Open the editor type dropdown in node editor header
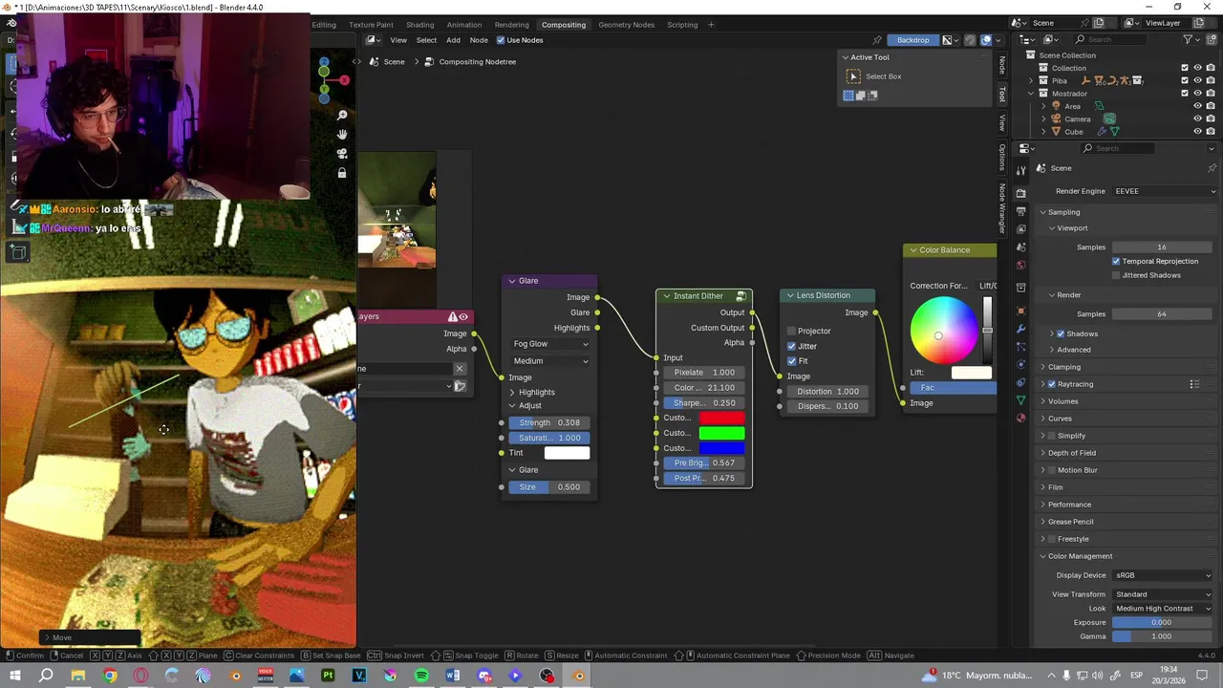This screenshot has width=1223, height=688. click(x=373, y=40)
